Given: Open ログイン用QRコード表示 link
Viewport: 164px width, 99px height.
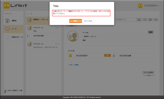Looking at the screenshot, I should coord(13,91).
